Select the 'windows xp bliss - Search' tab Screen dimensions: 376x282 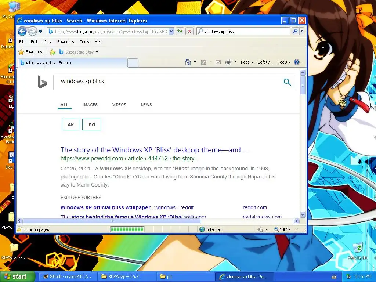[x=72, y=63]
